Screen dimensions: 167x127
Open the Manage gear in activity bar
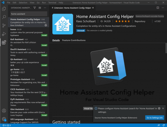pos(4,119)
